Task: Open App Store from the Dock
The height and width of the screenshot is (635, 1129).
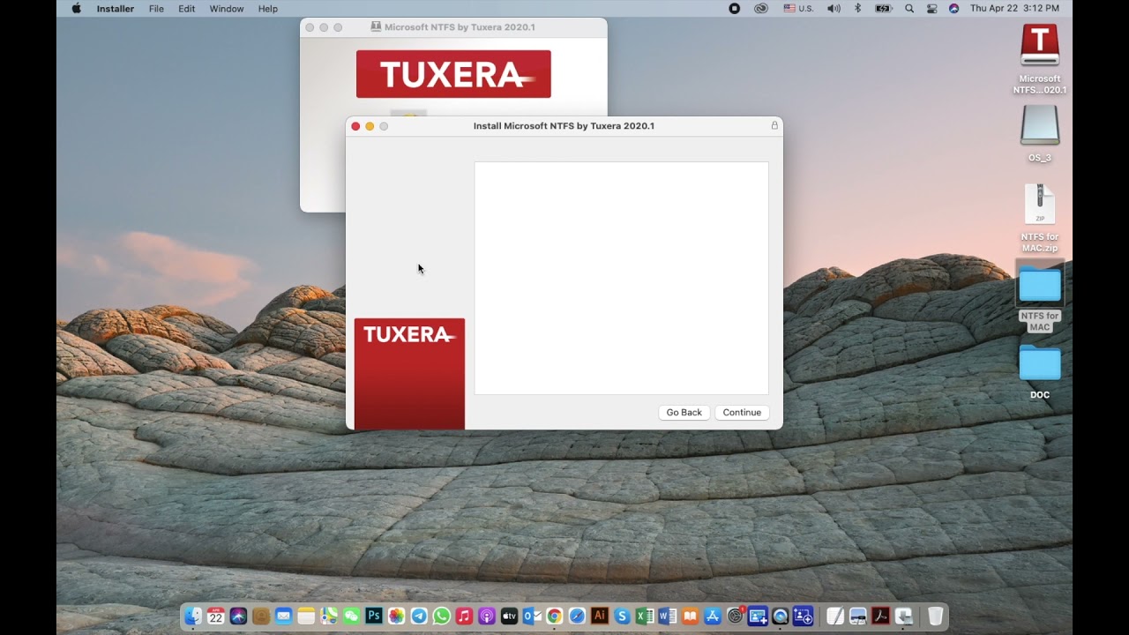Action: [713, 616]
